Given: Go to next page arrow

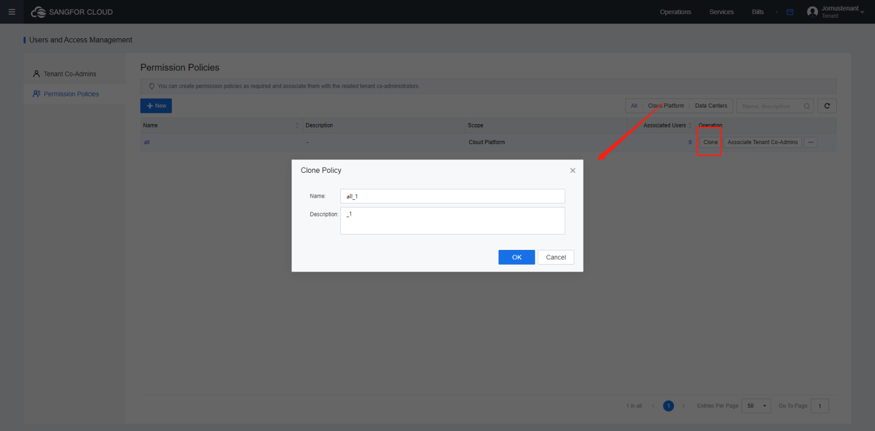Looking at the screenshot, I should click(683, 406).
